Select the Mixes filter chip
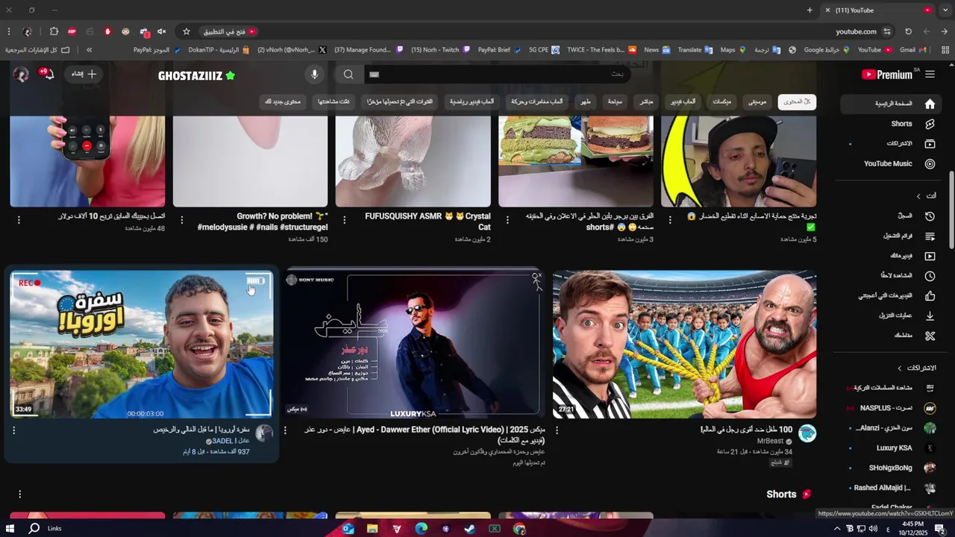Viewport: 955px width, 537px height. tap(721, 101)
